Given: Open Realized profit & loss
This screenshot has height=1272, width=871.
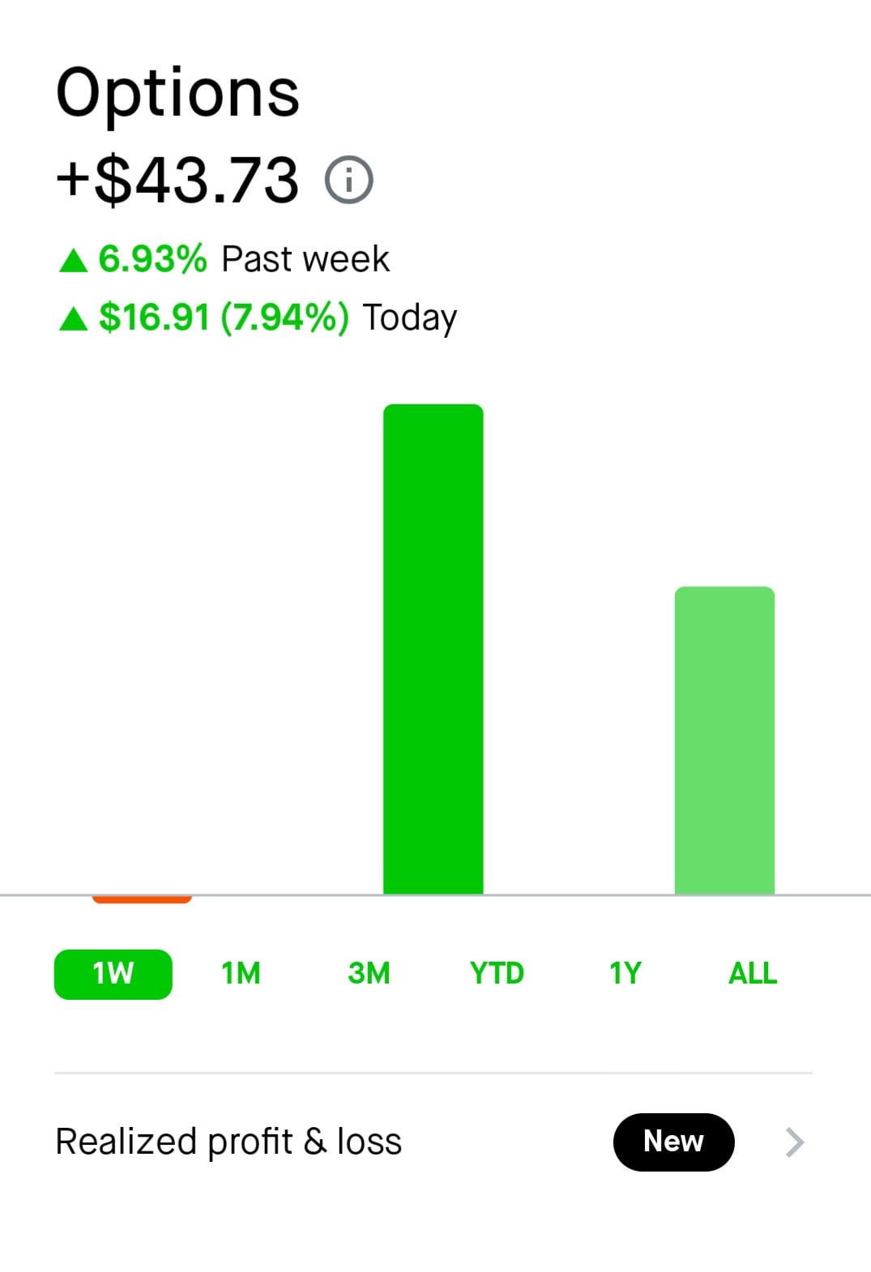Looking at the screenshot, I should 228,1142.
